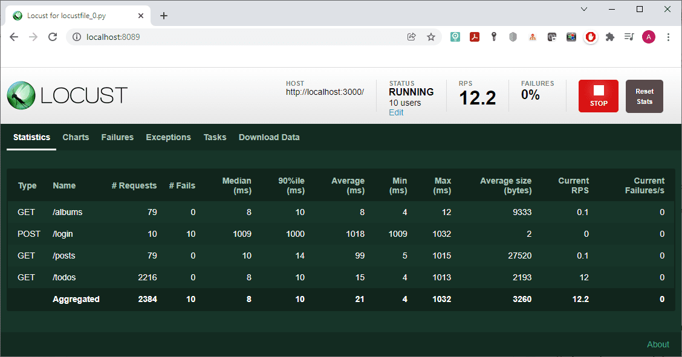The height and width of the screenshot is (357, 682).
Task: Switch to the Charts tab
Action: click(76, 137)
